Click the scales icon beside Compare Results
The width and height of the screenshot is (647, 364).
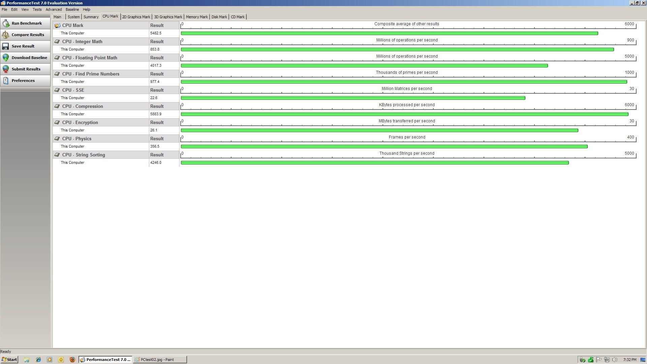[6, 35]
